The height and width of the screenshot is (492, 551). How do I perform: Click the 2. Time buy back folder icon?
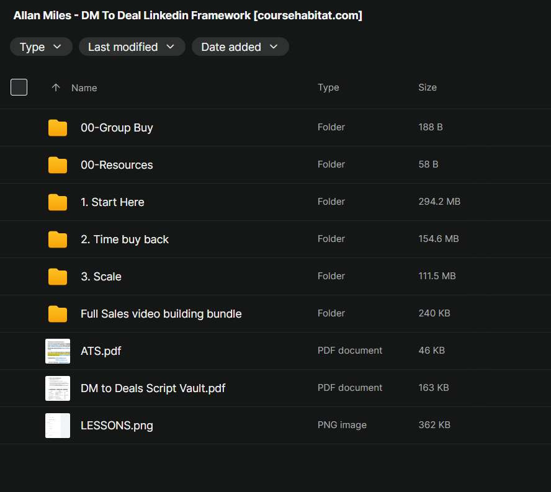coord(58,239)
